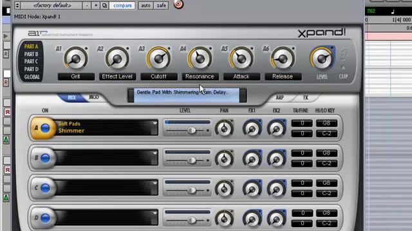Toggle the auto button

point(145,5)
